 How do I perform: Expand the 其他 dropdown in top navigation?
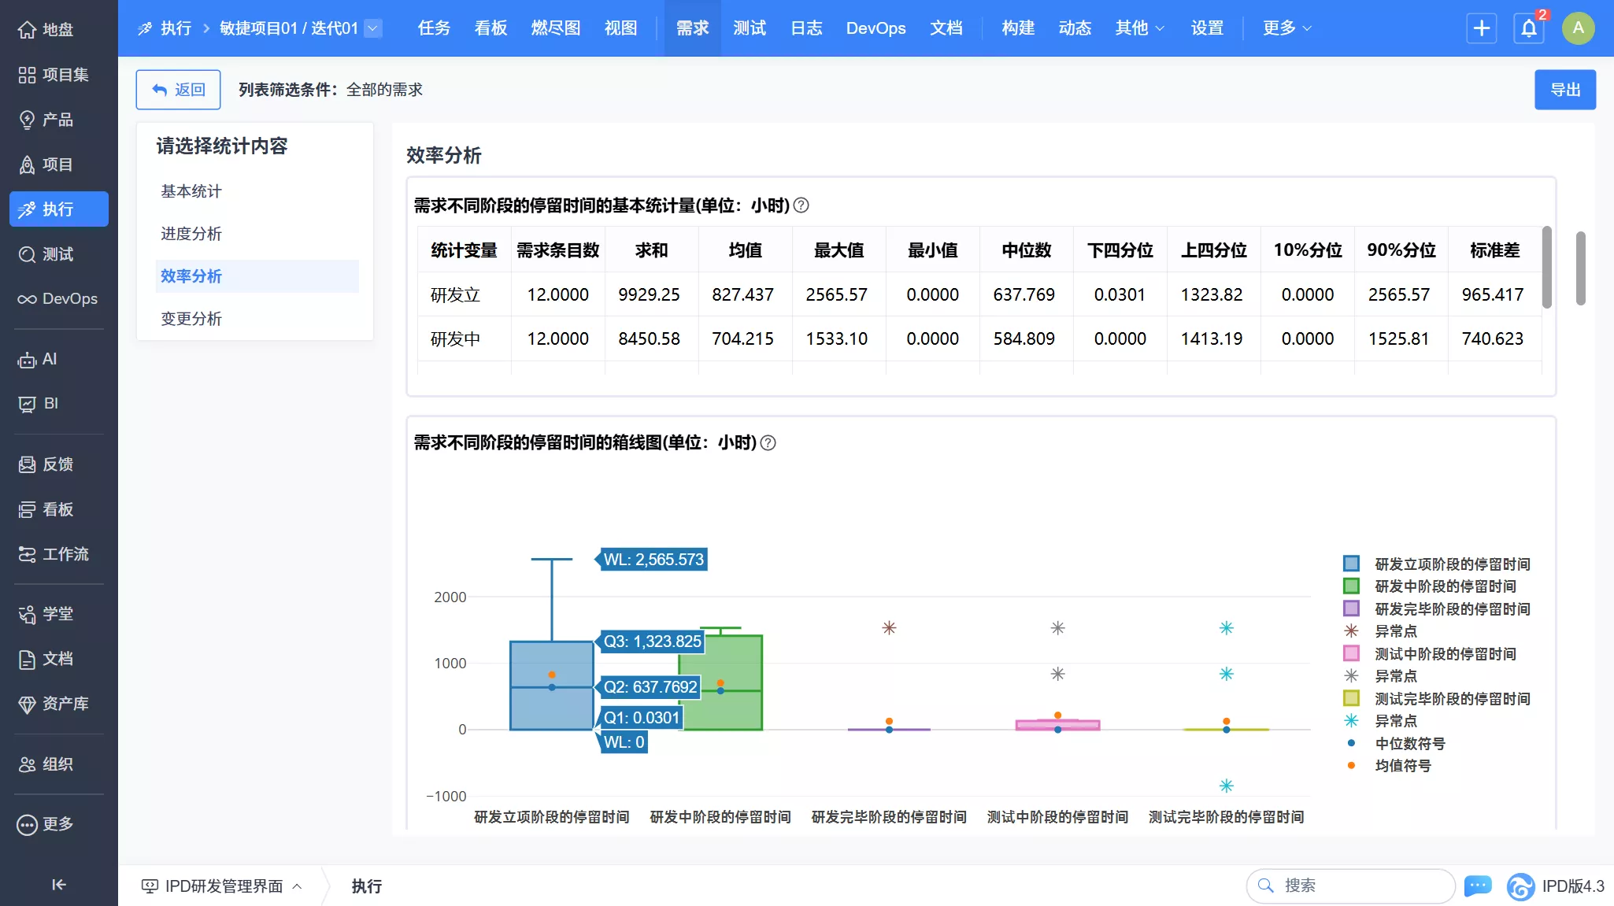tap(1139, 28)
